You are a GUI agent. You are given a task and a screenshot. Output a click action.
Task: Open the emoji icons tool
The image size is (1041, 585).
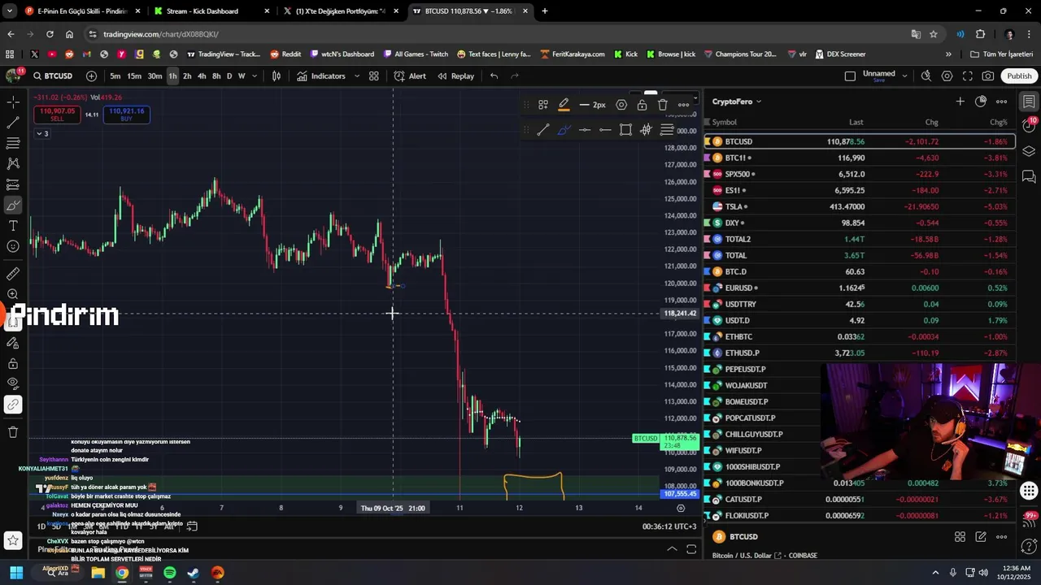[x=13, y=246]
